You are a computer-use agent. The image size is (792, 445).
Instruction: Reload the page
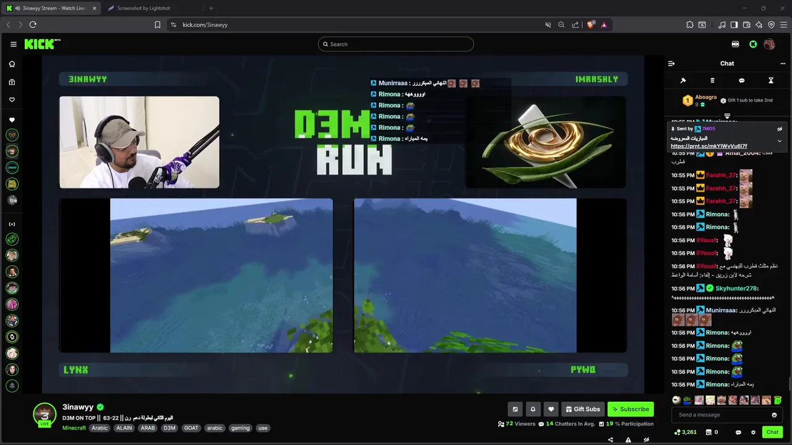[x=33, y=25]
